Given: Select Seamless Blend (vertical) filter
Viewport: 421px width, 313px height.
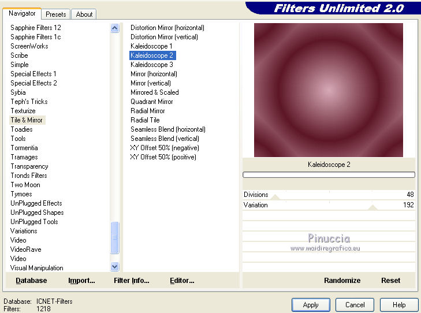Looking at the screenshot, I should pyautogui.click(x=165, y=138).
